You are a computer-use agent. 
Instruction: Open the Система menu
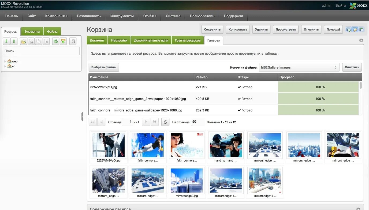173,16
